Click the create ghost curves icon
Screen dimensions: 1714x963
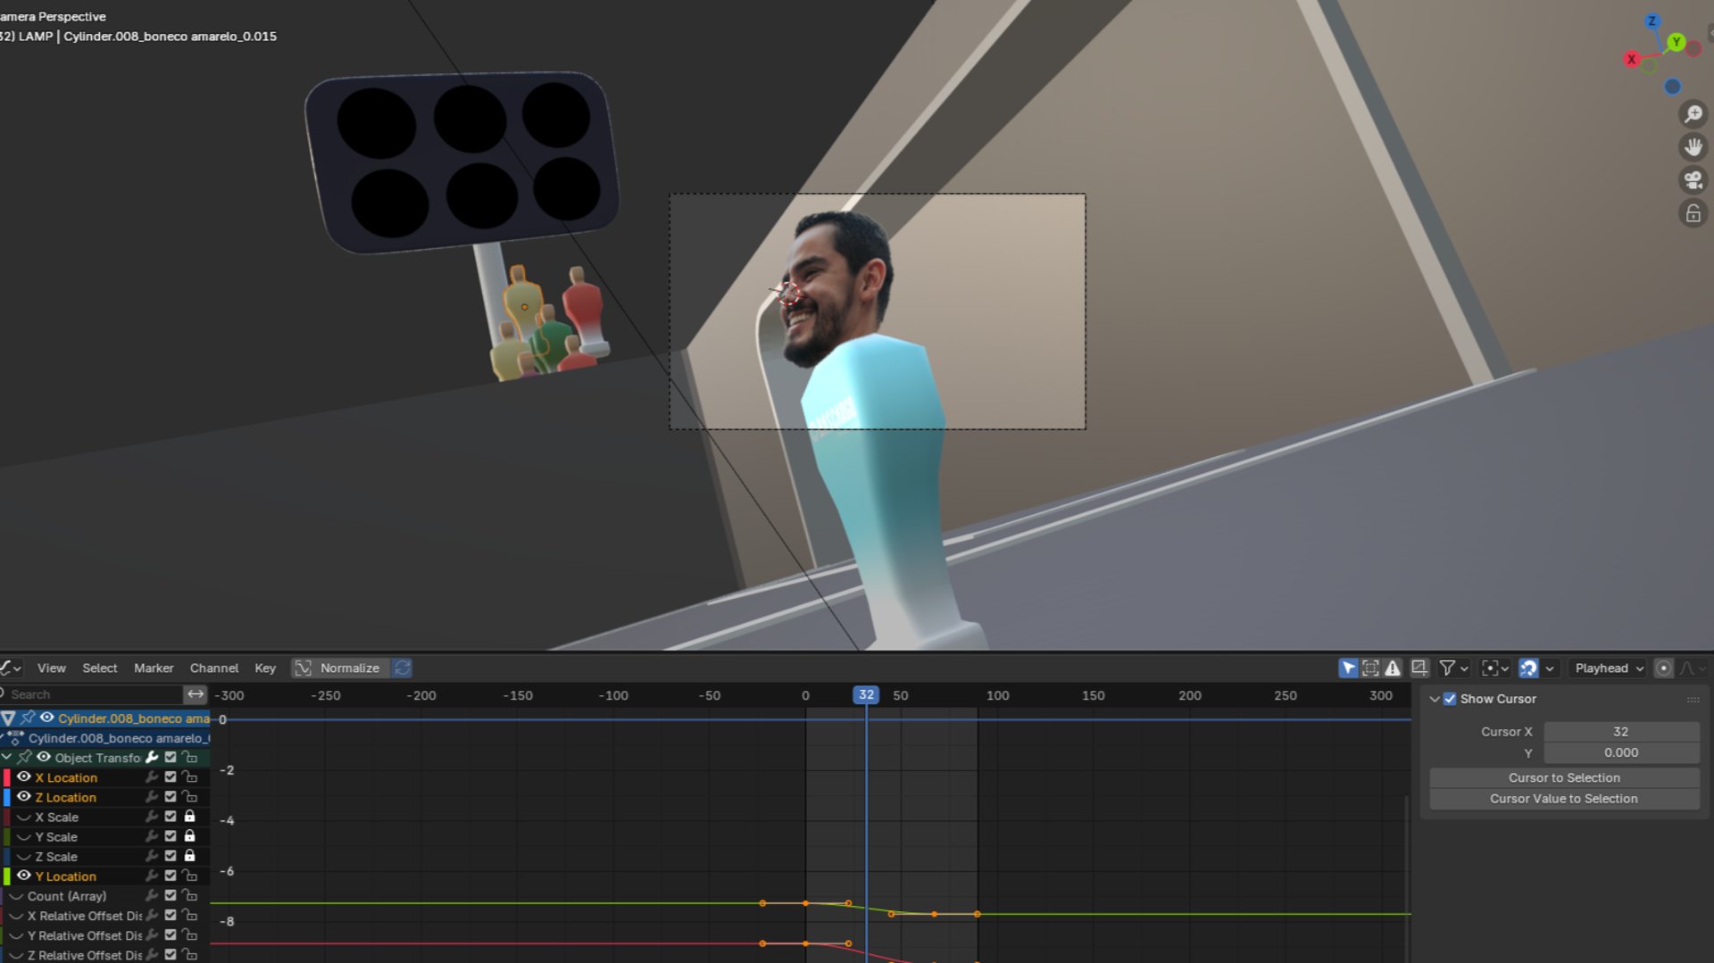(1419, 668)
